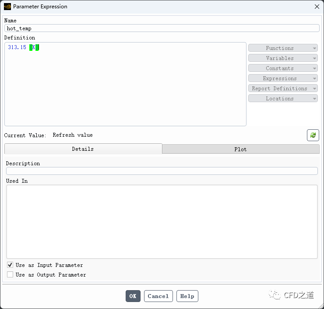Expand the Expressions dropdown
324x309 pixels.
pos(283,78)
